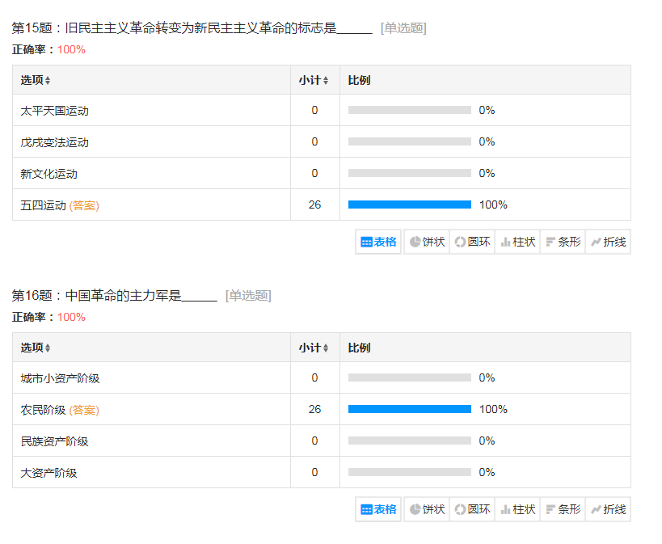Select donut chart (圆环) for question 16
Screen dimensions: 662x544
tap(472, 509)
